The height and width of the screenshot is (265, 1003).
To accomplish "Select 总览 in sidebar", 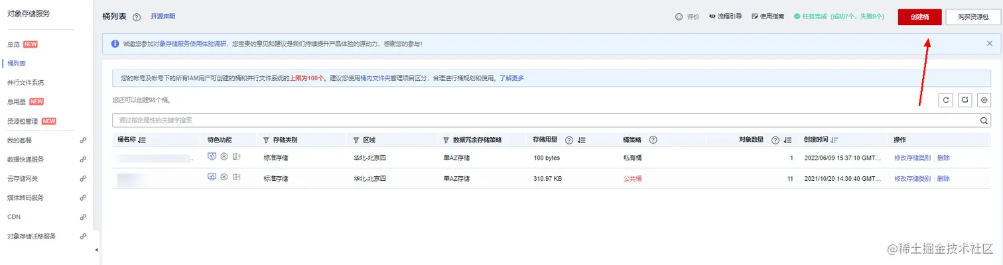I will click(13, 44).
